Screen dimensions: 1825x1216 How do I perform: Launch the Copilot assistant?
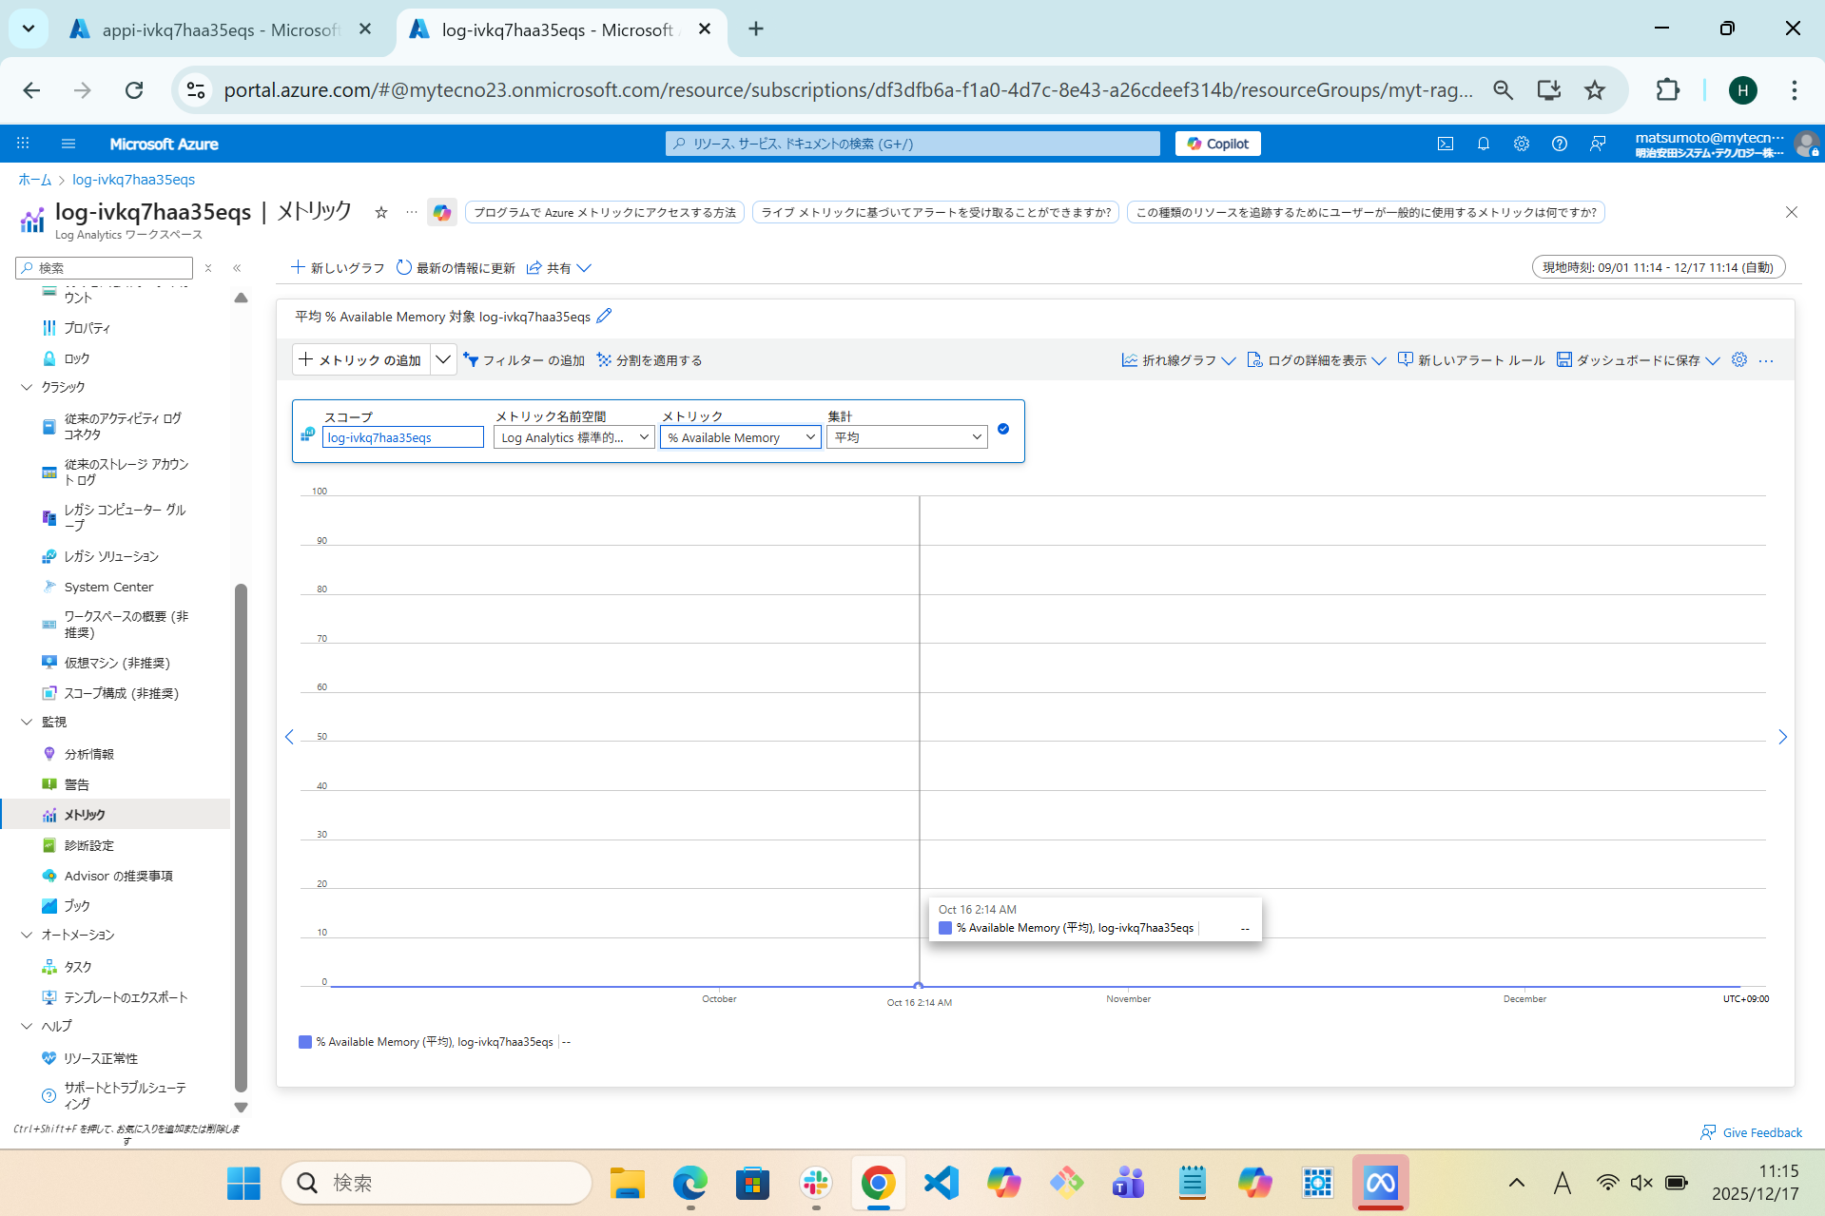coord(1217,144)
